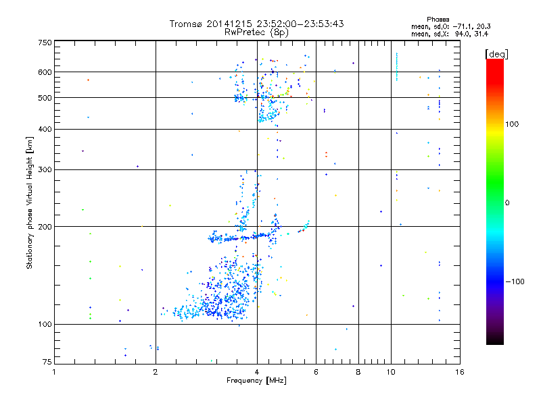Viewport: 541px width, 405px height.
Task: Click y-axis tick label '600'
Action: click(45, 72)
